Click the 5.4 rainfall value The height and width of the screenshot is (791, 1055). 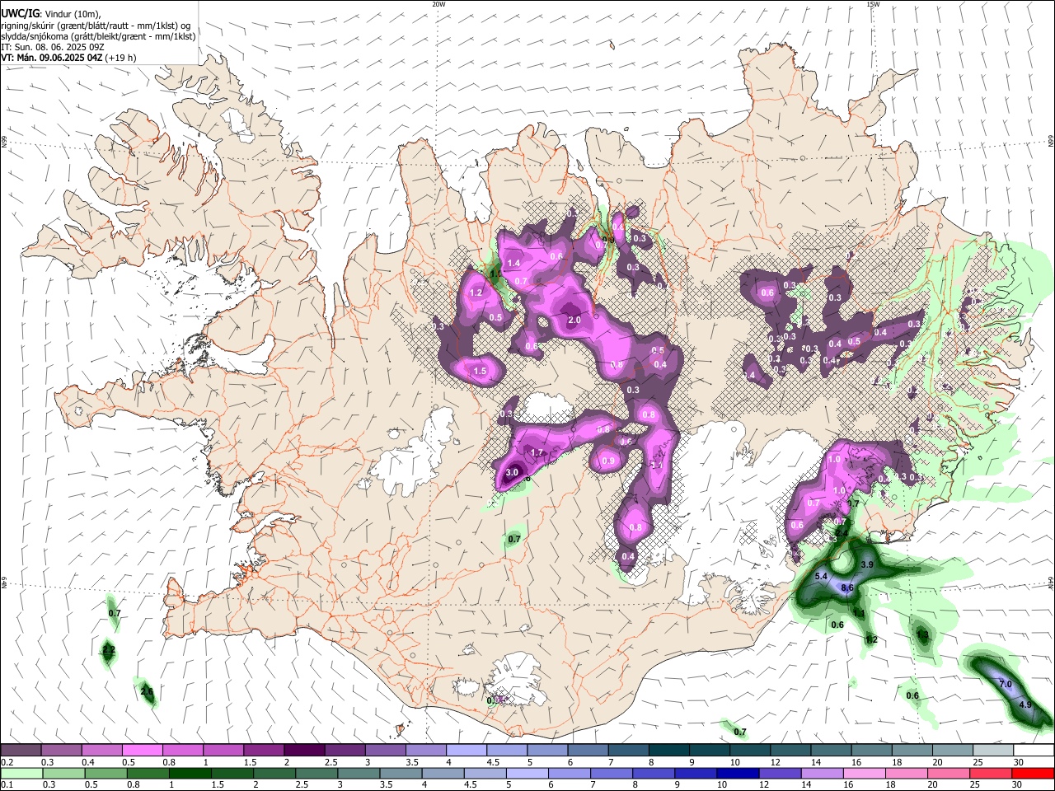tap(821, 576)
